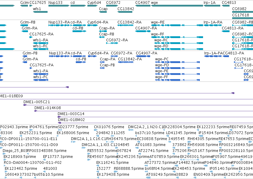This screenshot has width=253, height=179.
Task: Open the CG13842-PA protein label
Action: [130, 59]
